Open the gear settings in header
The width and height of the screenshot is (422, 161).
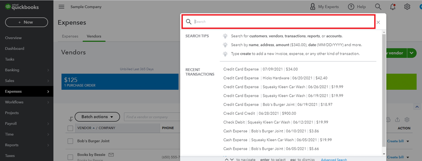point(407,7)
